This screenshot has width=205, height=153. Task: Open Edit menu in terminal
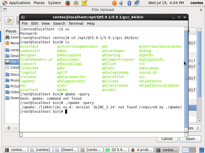point(35,23)
